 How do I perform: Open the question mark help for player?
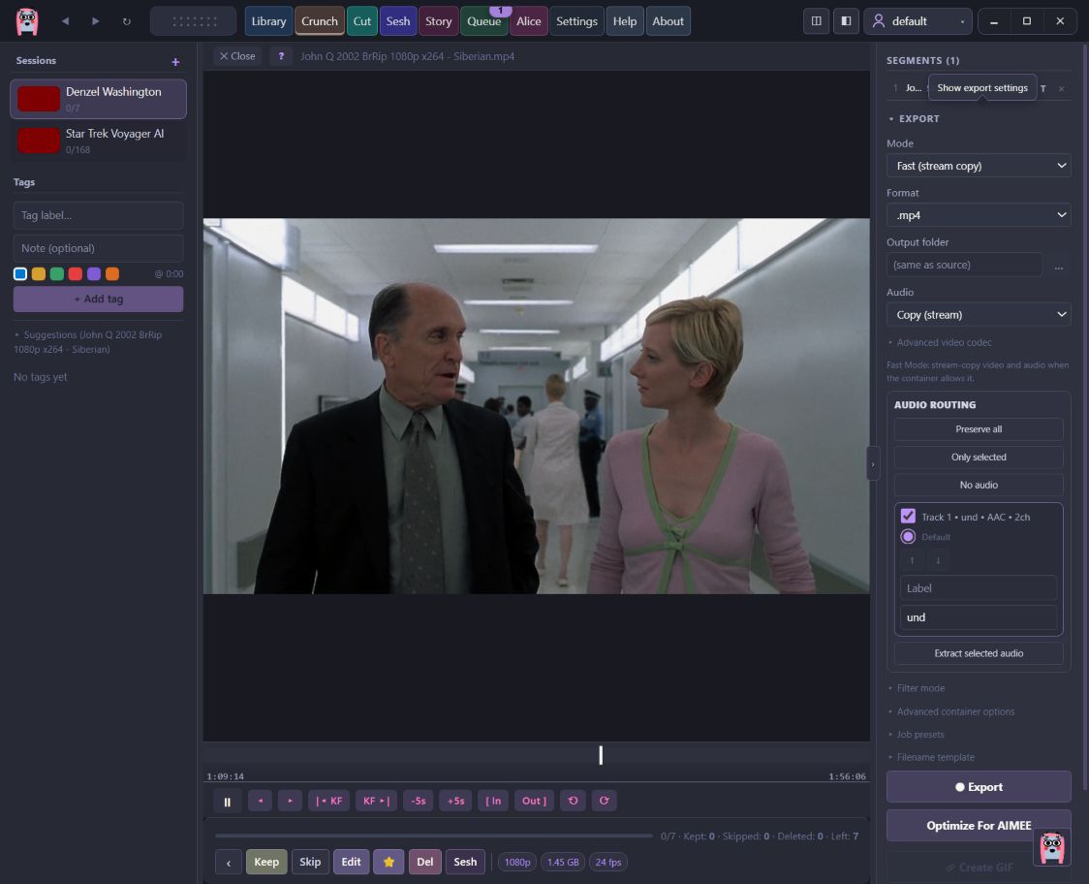[281, 56]
